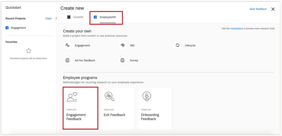This screenshot has height=136, width=282.
Task: Click the Survey project label
Action: 134,60
